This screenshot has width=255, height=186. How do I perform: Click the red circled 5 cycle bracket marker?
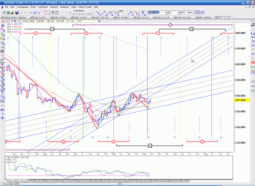pyautogui.click(x=86, y=33)
